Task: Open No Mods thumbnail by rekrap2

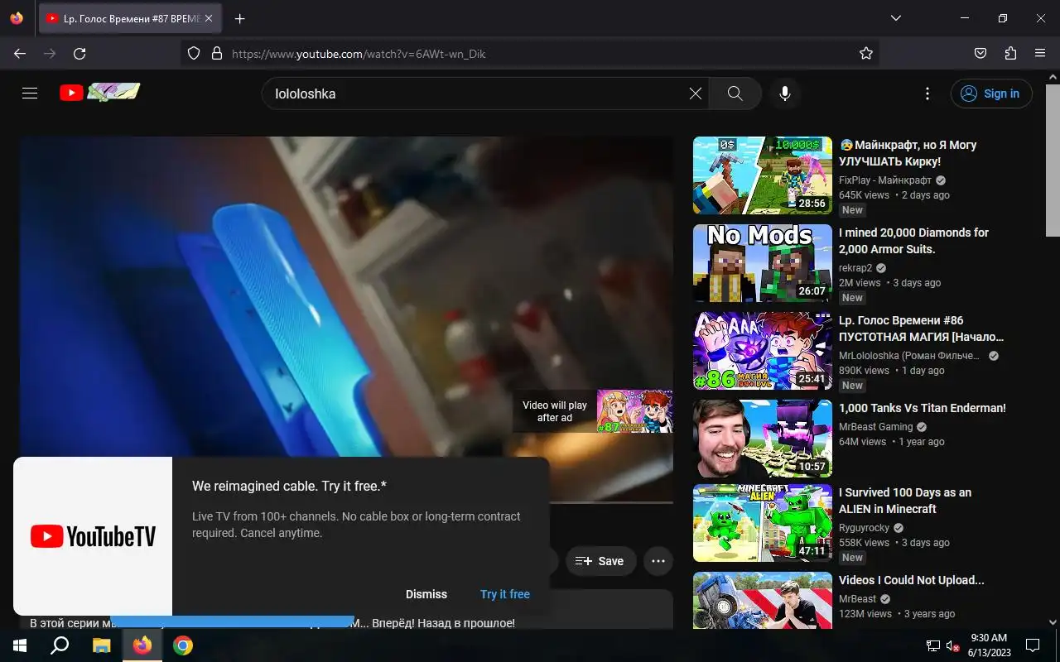Action: [x=763, y=263]
